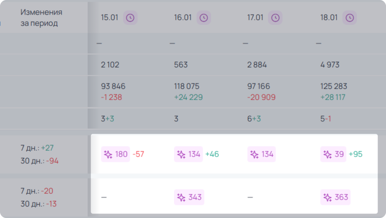Viewport: 386px width, 218px height.
Task: Click the green +24 229 change value
Action: tap(188, 97)
